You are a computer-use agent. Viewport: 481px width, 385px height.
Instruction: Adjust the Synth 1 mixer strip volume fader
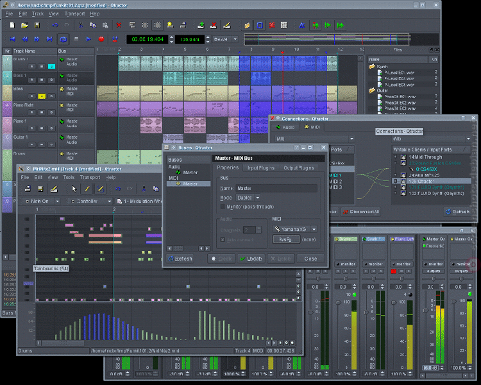click(x=366, y=312)
